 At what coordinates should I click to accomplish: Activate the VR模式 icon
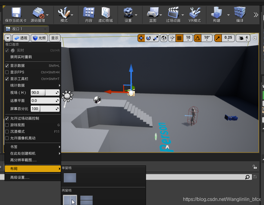(x=195, y=13)
